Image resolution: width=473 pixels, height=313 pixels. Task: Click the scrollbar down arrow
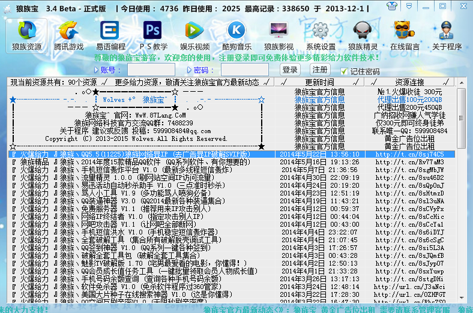pyautogui.click(x=462, y=298)
